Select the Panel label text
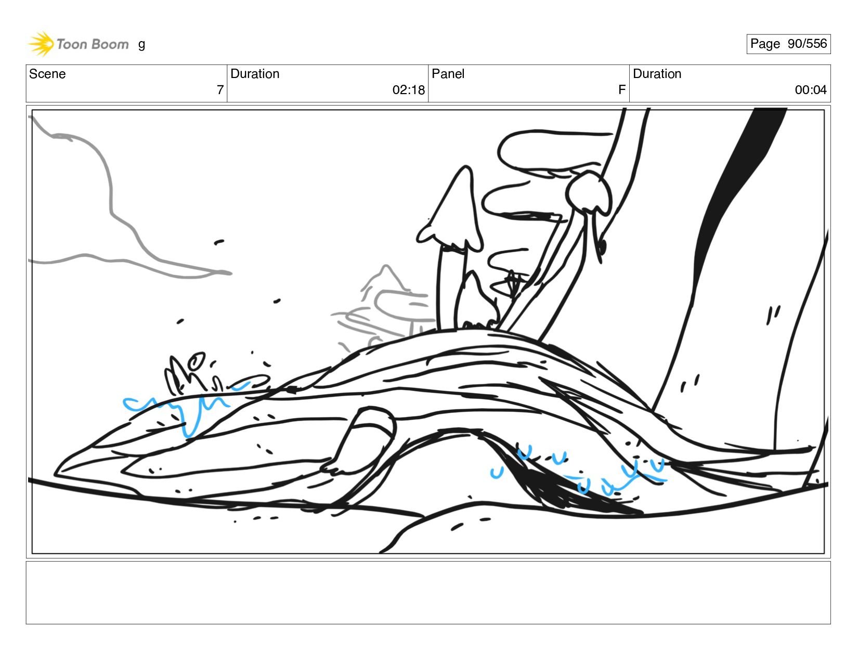The width and height of the screenshot is (858, 663). (448, 74)
